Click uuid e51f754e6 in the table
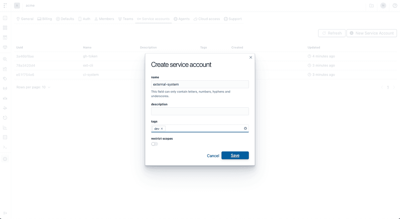Image resolution: width=400 pixels, height=219 pixels. point(25,75)
